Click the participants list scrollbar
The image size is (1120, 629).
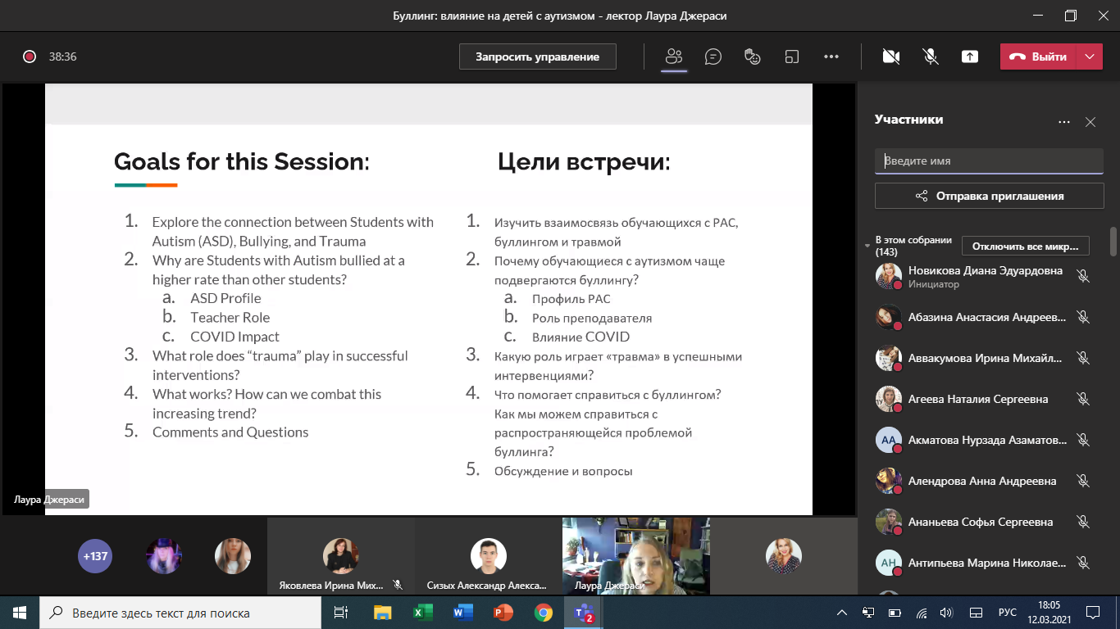1113,242
